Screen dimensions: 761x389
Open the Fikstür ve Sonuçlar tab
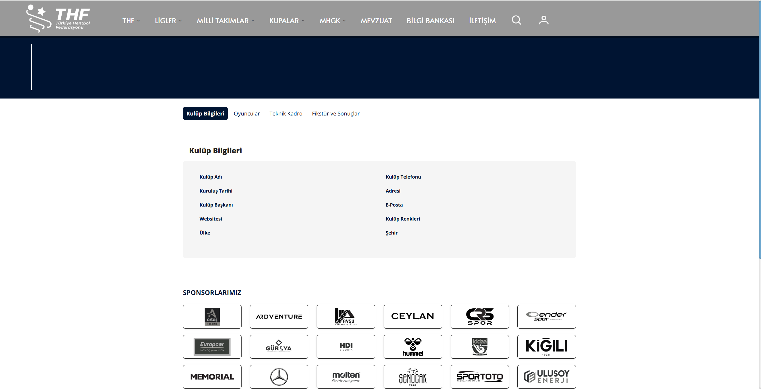click(x=336, y=113)
